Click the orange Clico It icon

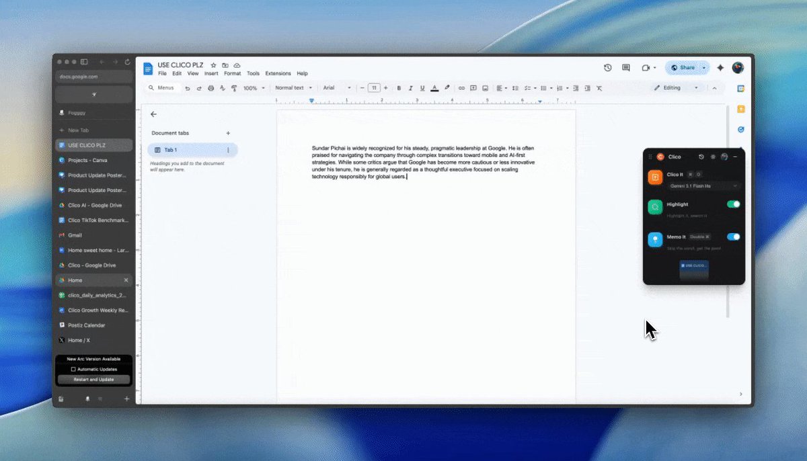point(655,177)
